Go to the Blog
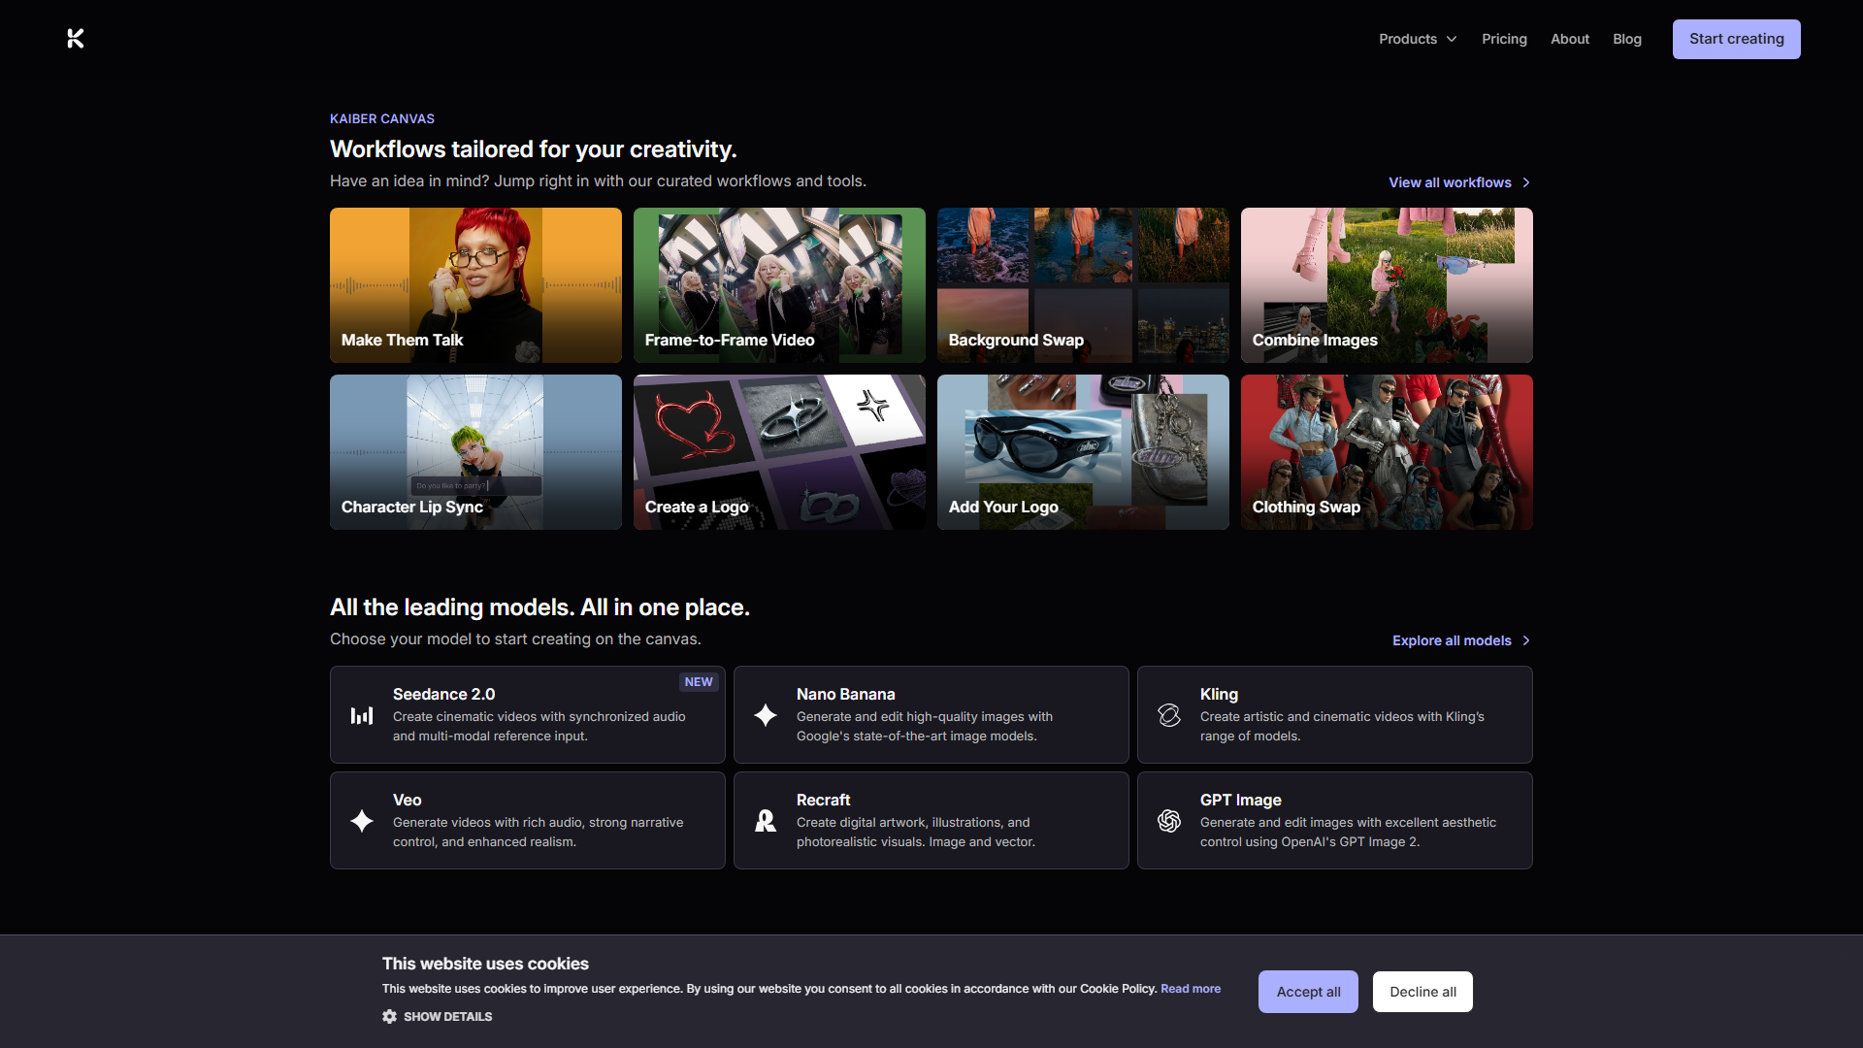The width and height of the screenshot is (1863, 1048). tap(1627, 39)
